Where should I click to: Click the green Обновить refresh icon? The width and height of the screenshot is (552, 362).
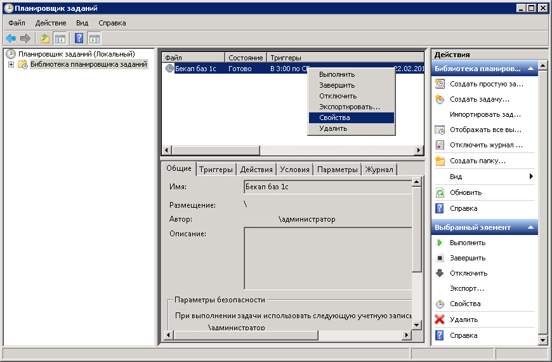tap(440, 192)
